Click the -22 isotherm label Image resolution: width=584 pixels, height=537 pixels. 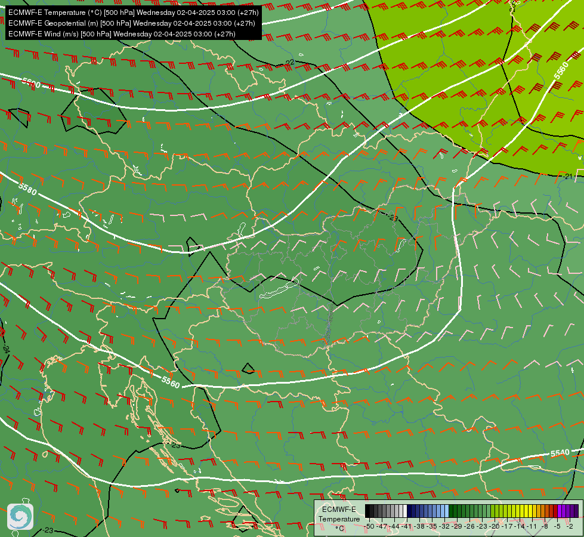pyautogui.click(x=289, y=63)
